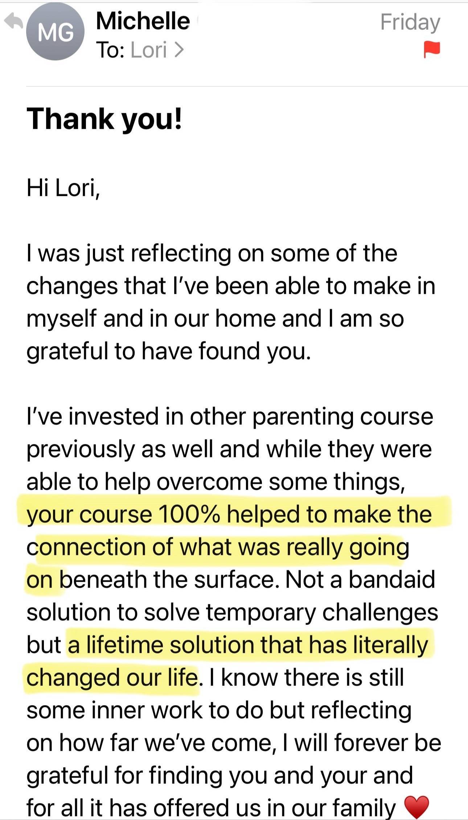Expand recipient details chevron beside Lori
The image size is (468, 820).
click(x=179, y=50)
